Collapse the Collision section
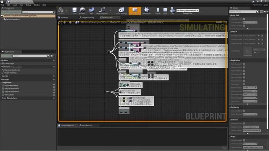The width and height of the screenshot is (269, 151). [230, 120]
